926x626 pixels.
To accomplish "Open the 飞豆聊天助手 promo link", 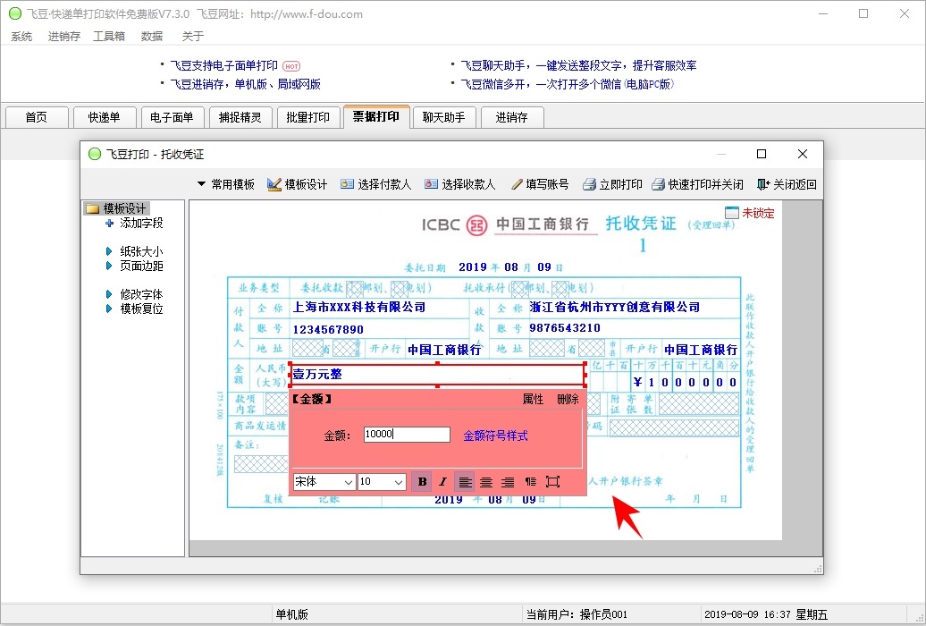I will point(578,65).
